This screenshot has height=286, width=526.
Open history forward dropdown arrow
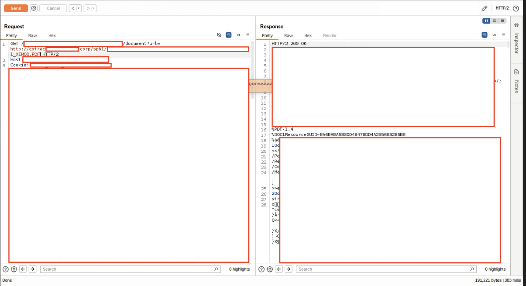pos(93,8)
